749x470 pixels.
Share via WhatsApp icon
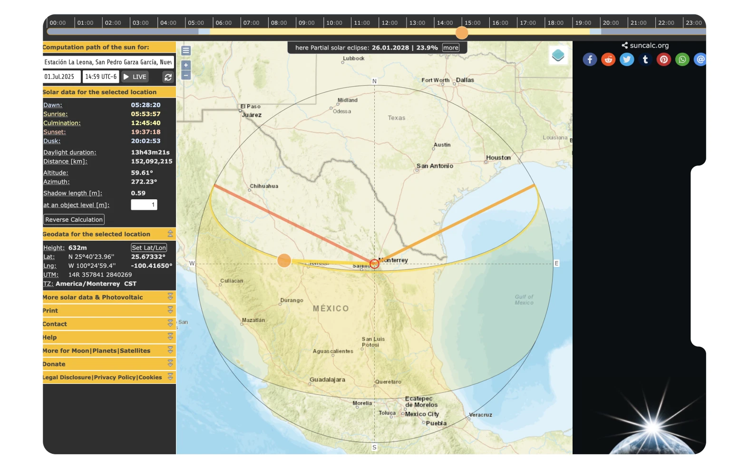(682, 59)
